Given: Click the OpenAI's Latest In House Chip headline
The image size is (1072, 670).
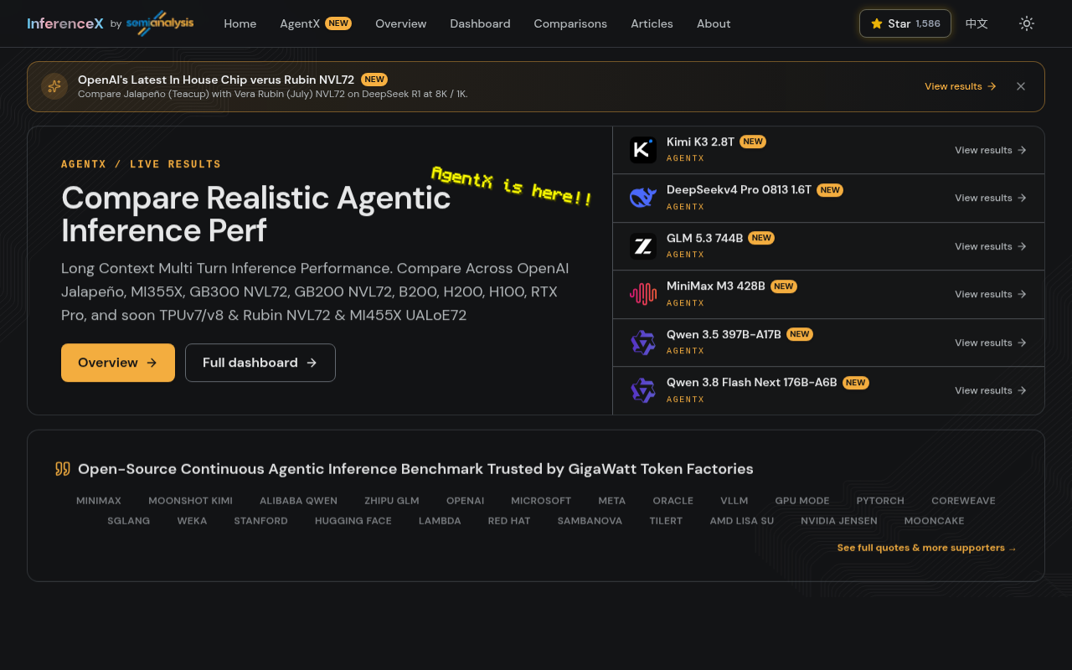Looking at the screenshot, I should [x=216, y=80].
